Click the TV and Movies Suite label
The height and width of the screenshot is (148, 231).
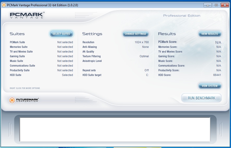[x=21, y=52]
